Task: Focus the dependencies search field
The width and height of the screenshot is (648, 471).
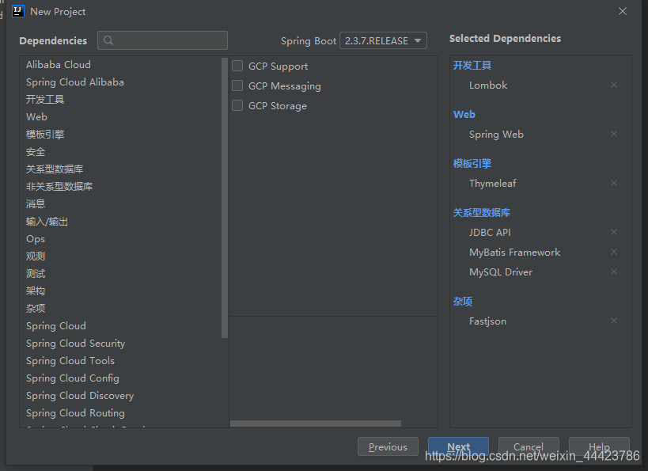Action: click(x=162, y=40)
